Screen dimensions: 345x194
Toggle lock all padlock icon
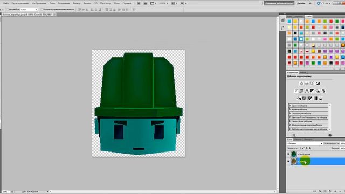click(310, 148)
